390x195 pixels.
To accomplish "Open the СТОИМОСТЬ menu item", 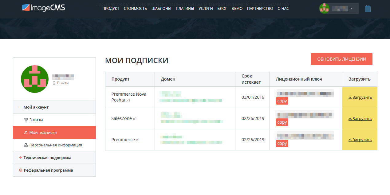I will coord(135,9).
